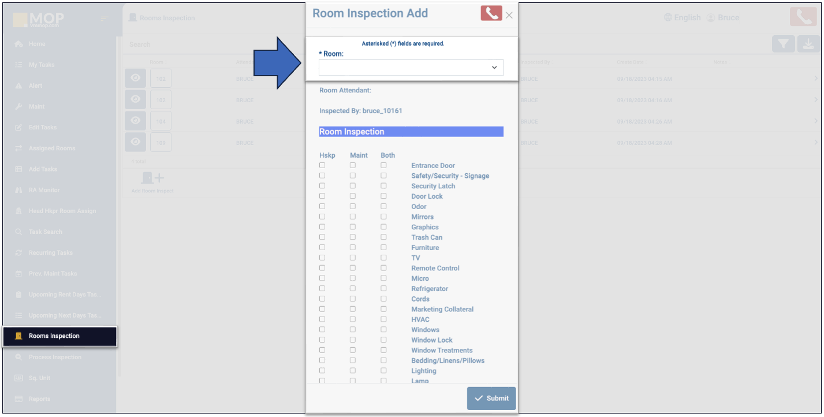Image resolution: width=824 pixels, height=417 pixels.
Task: Click the Search field above the table
Action: coord(214,44)
